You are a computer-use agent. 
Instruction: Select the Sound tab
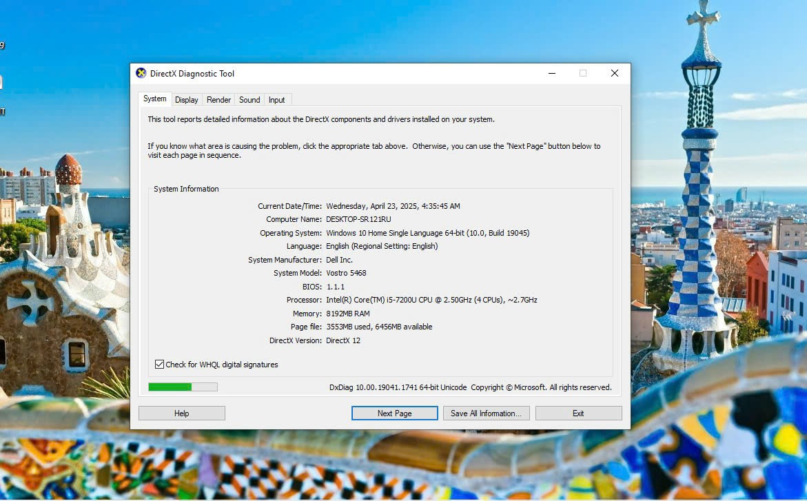[x=249, y=100]
